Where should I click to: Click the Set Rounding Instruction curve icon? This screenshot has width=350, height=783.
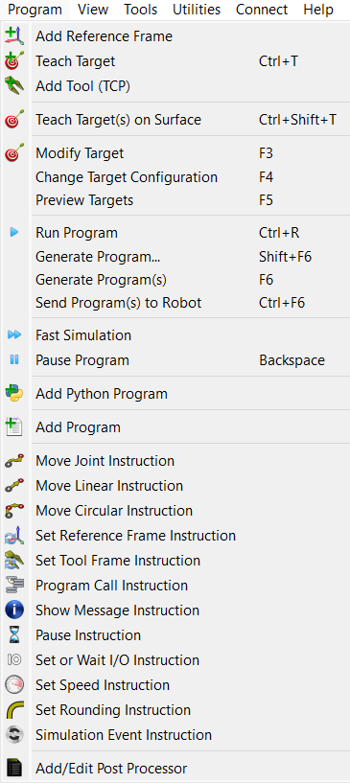click(x=14, y=710)
